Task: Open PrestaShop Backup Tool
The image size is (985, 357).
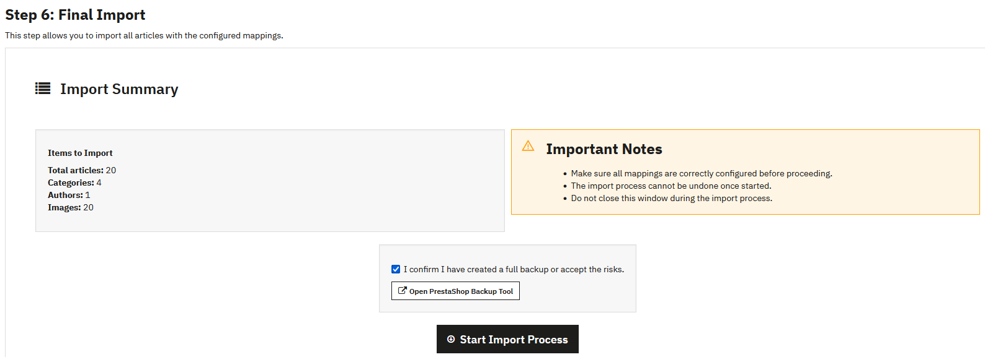Action: (x=455, y=291)
